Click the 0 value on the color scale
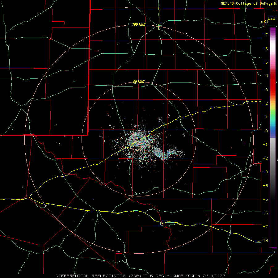This screenshot has height=278, width=278. coord(267,131)
